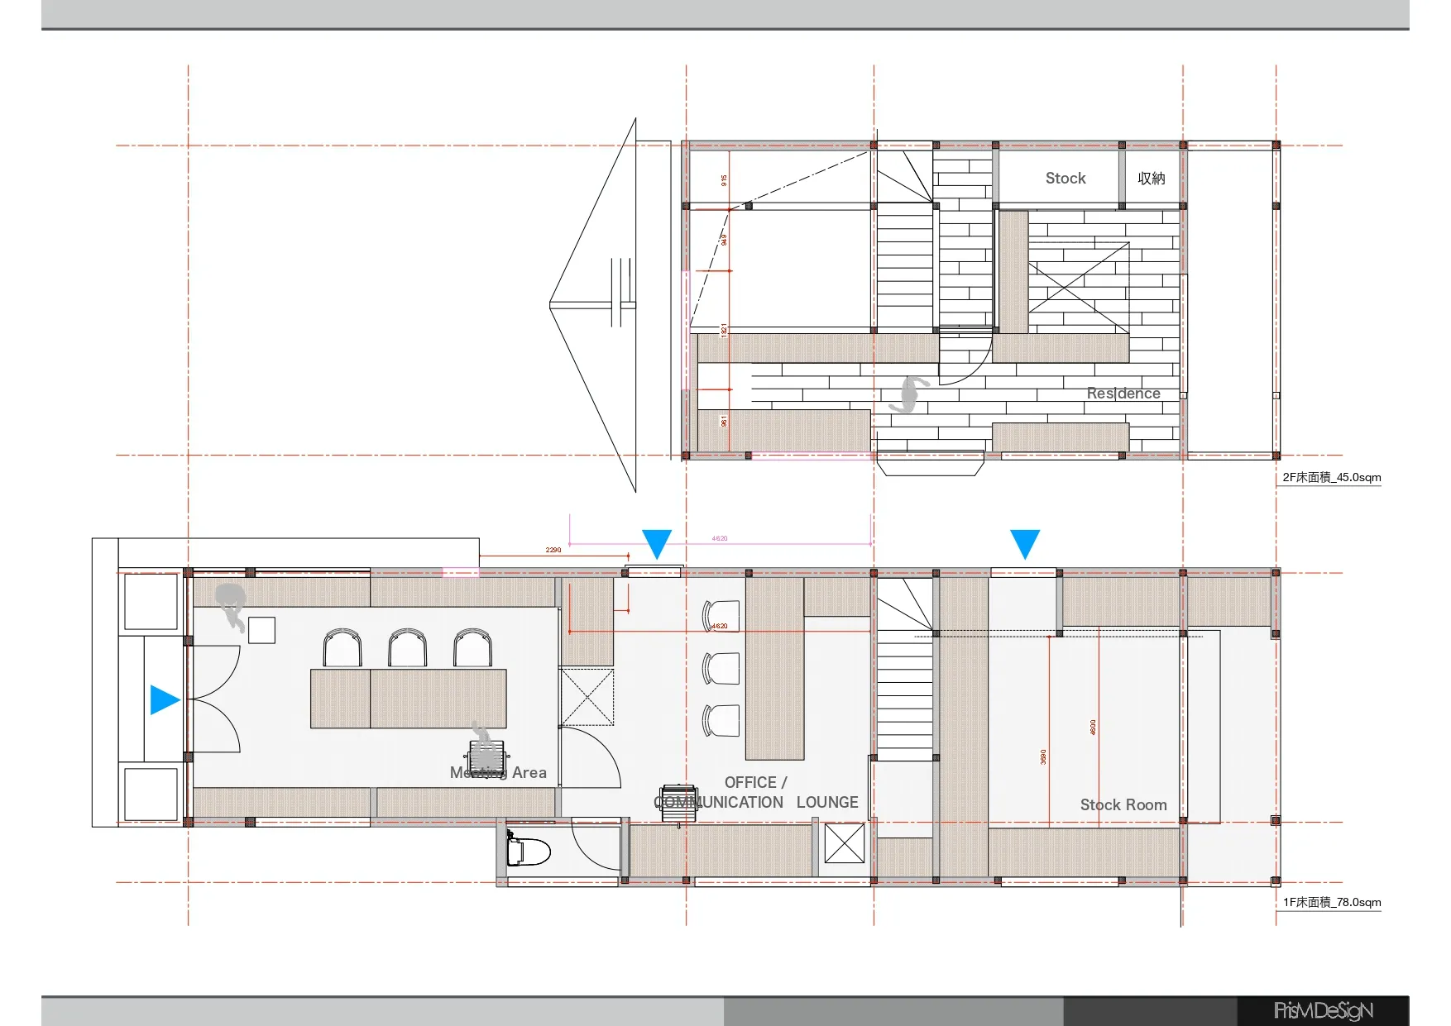Click the meeting table in Meeting Area
The height and width of the screenshot is (1026, 1451).
(408, 699)
